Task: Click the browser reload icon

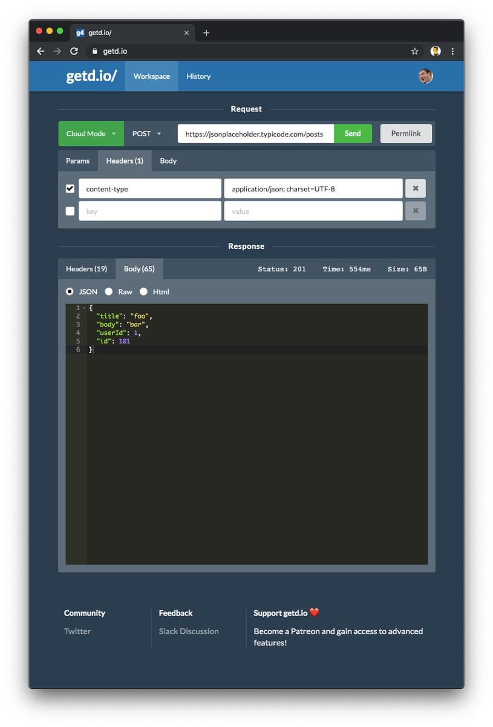Action: coord(74,51)
